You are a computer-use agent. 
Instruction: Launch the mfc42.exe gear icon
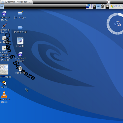[x=4, y=38]
